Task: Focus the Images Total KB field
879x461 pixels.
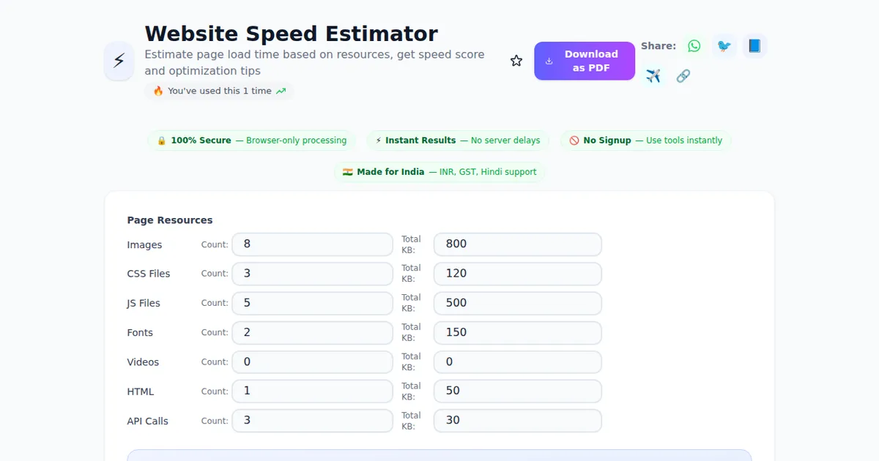Action: [517, 244]
